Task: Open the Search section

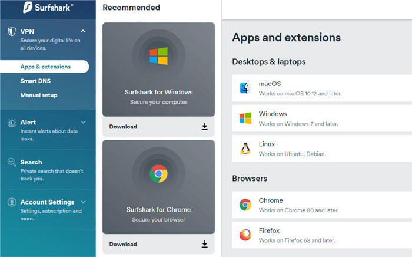Action: [x=31, y=162]
